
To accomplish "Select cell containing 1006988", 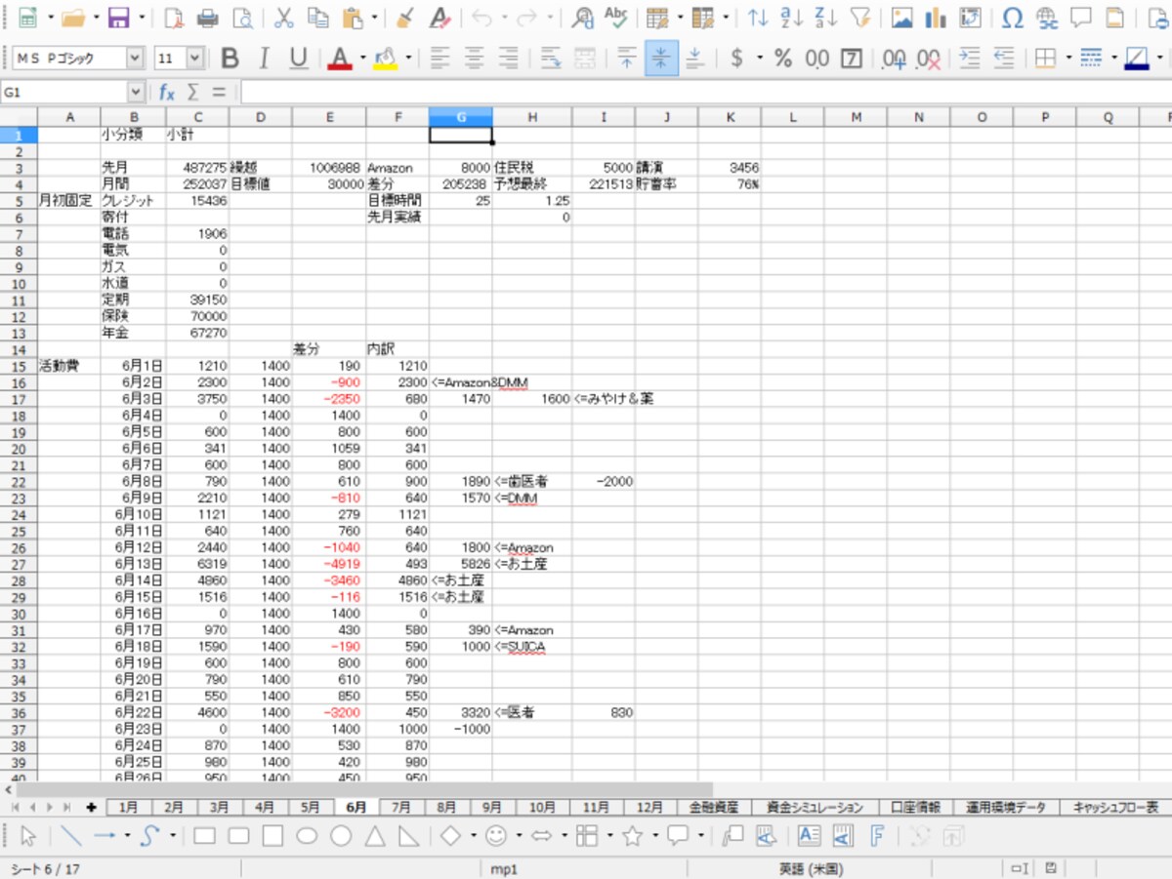I will coord(329,167).
